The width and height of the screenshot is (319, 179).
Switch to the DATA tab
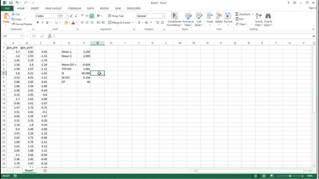coord(91,8)
